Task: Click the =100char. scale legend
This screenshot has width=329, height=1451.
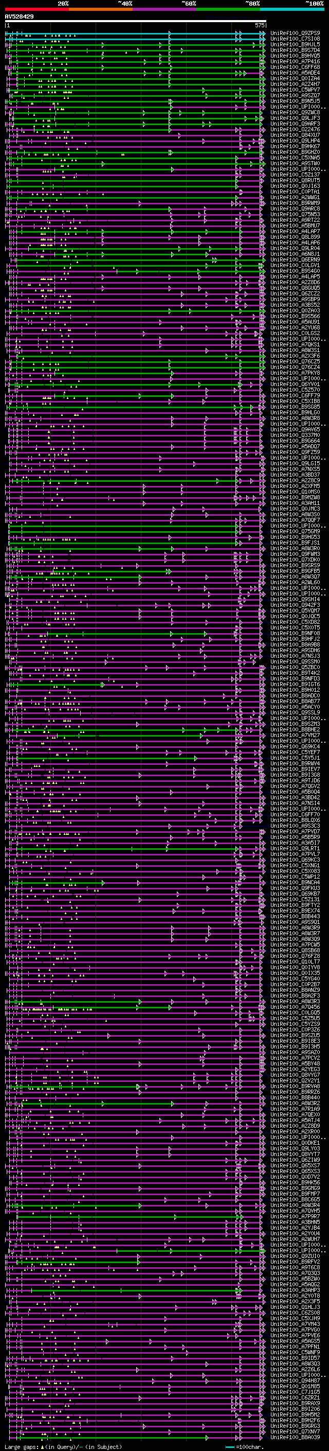Action: 245,1447
